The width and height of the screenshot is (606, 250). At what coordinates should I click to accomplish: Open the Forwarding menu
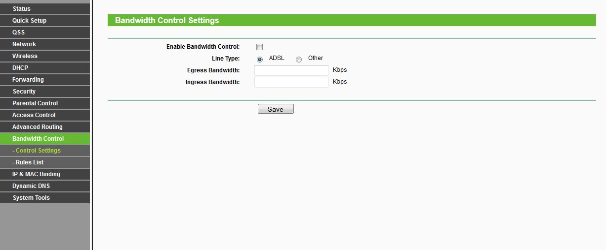tap(28, 80)
